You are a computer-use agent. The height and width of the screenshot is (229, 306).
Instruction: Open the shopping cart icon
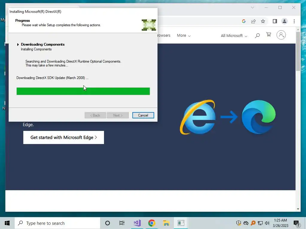269,35
